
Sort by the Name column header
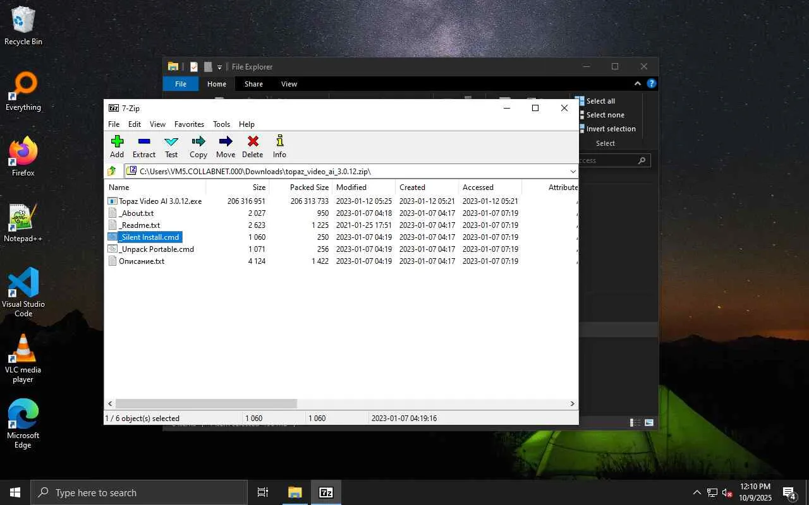(x=155, y=187)
